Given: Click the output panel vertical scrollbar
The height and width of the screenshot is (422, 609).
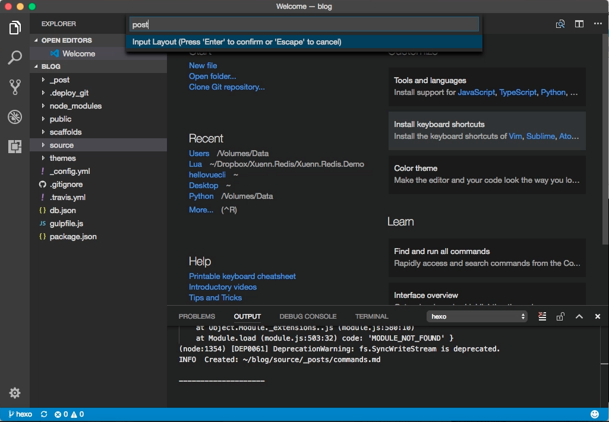Looking at the screenshot, I should coord(604,364).
